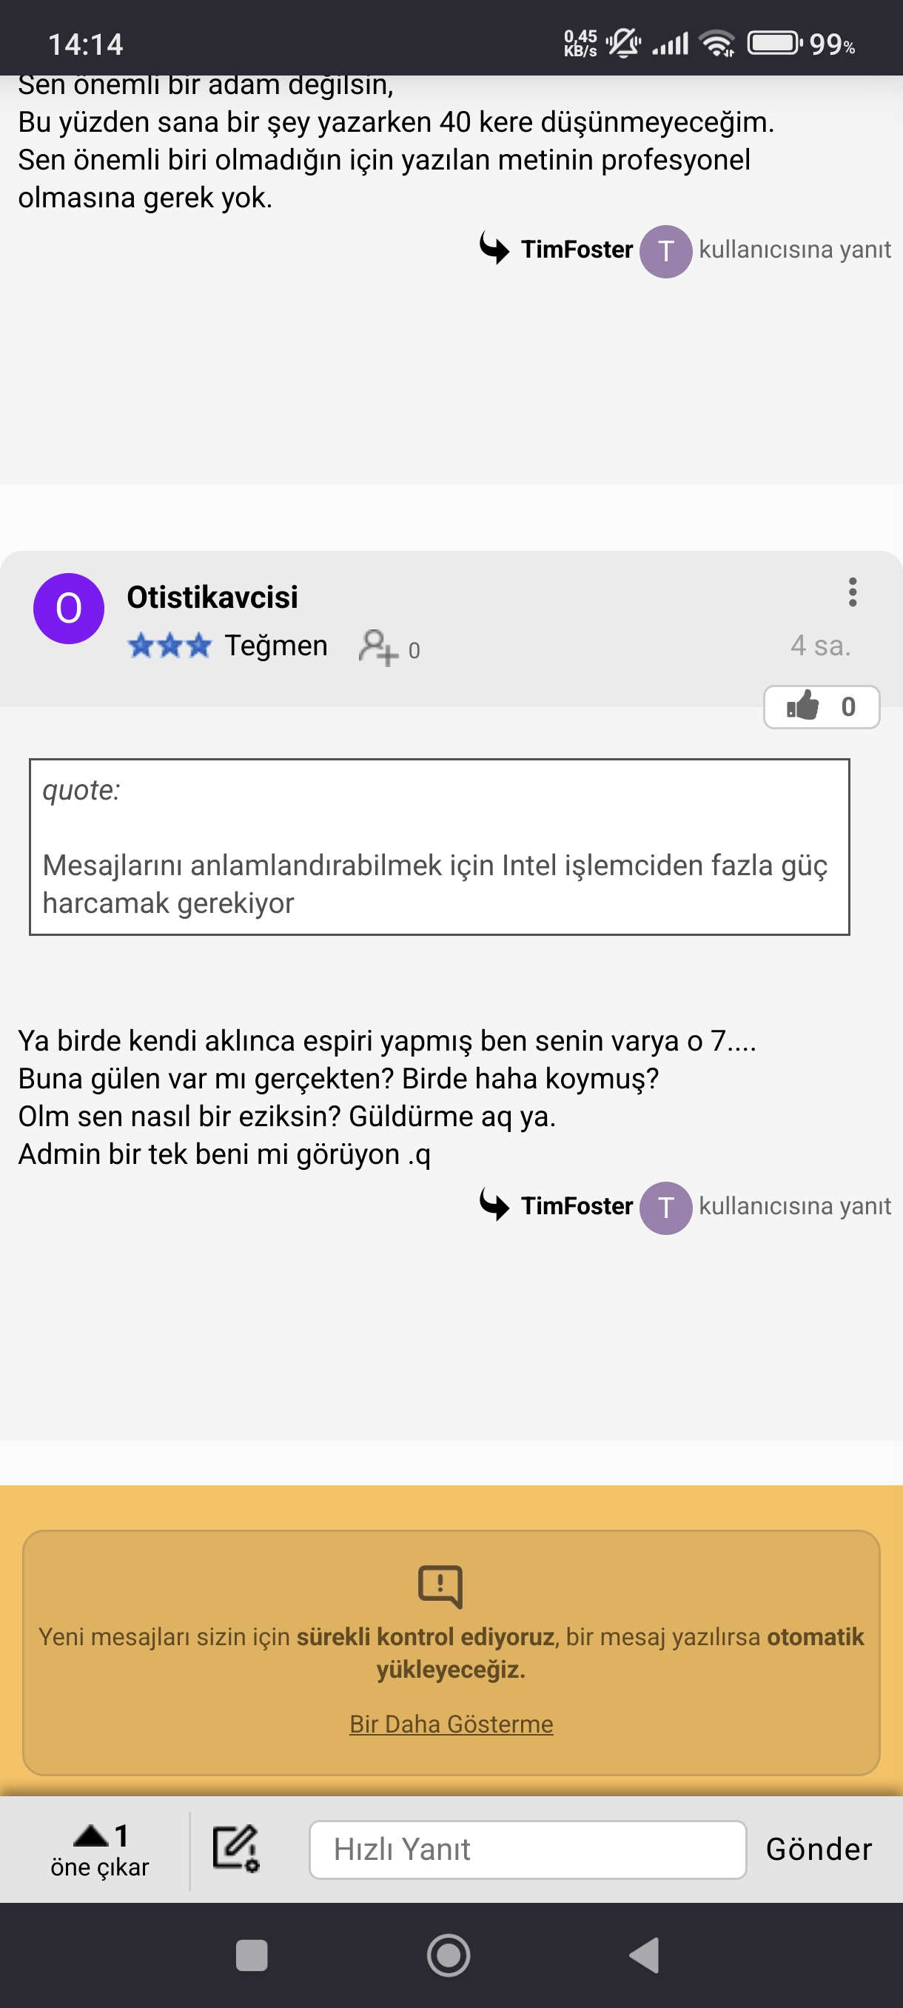Viewport: 903px width, 2008px height.
Task: Open Otistikavcisi's purple avatar
Action: [x=69, y=609]
